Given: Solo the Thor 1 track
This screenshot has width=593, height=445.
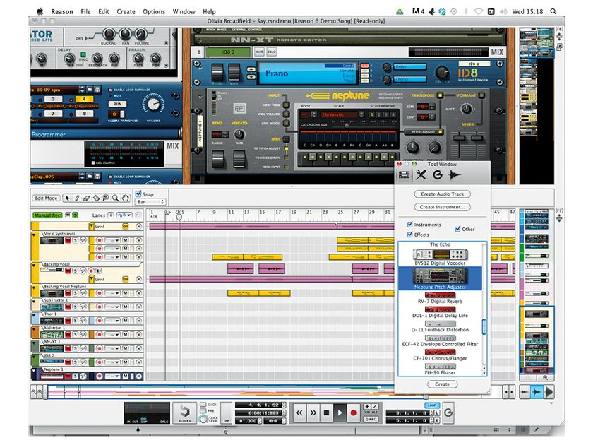Looking at the screenshot, I should point(76,319).
